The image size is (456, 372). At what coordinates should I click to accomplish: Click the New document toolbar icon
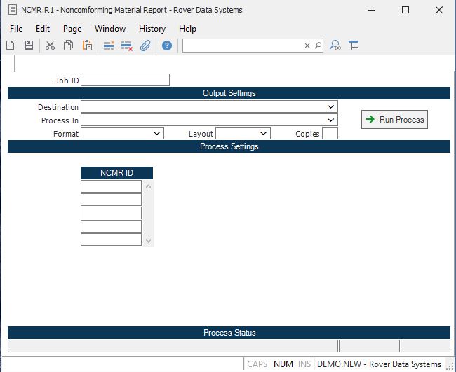click(11, 46)
